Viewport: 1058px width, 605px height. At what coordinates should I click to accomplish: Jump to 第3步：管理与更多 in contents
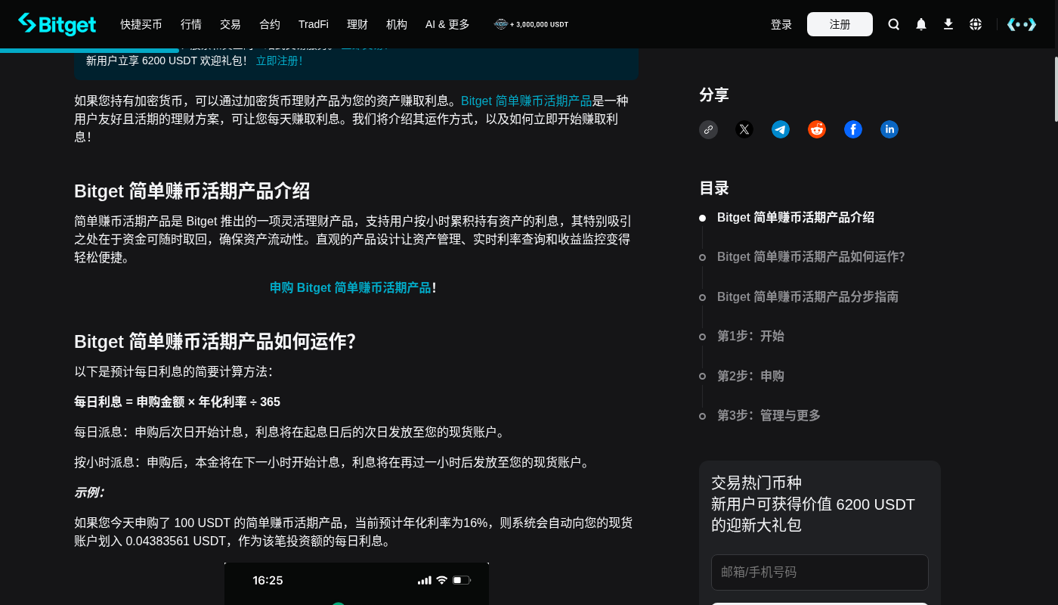click(769, 415)
